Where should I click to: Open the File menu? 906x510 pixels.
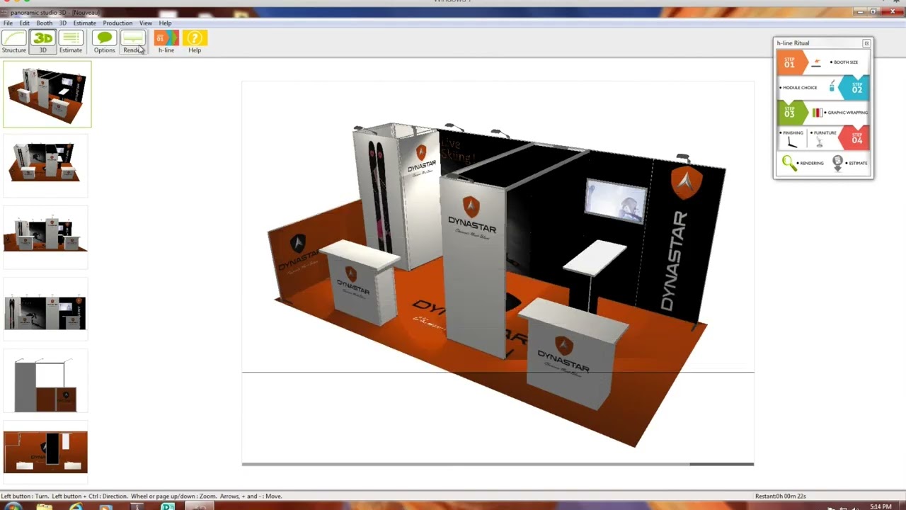8,23
